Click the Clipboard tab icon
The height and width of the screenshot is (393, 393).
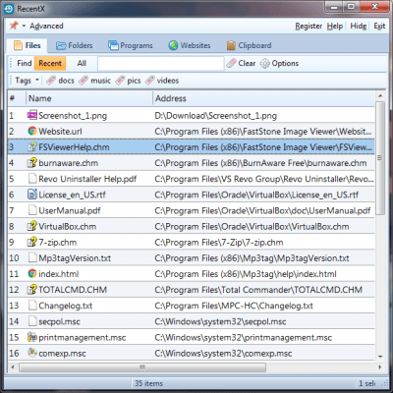[231, 45]
